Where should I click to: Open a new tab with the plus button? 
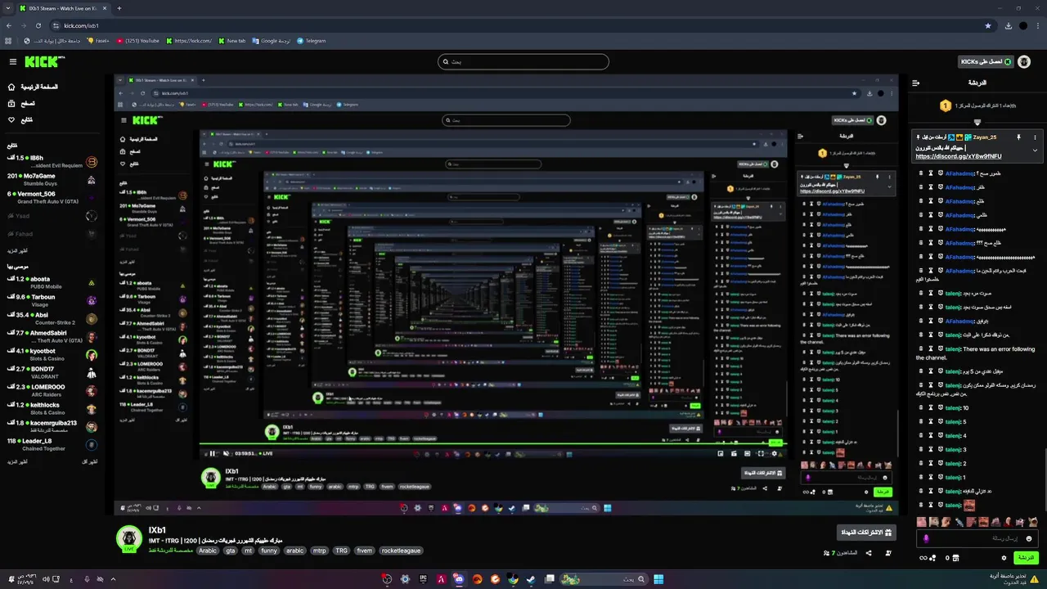click(x=119, y=8)
